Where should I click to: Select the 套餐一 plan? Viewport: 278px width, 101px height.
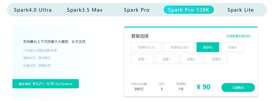click(142, 59)
